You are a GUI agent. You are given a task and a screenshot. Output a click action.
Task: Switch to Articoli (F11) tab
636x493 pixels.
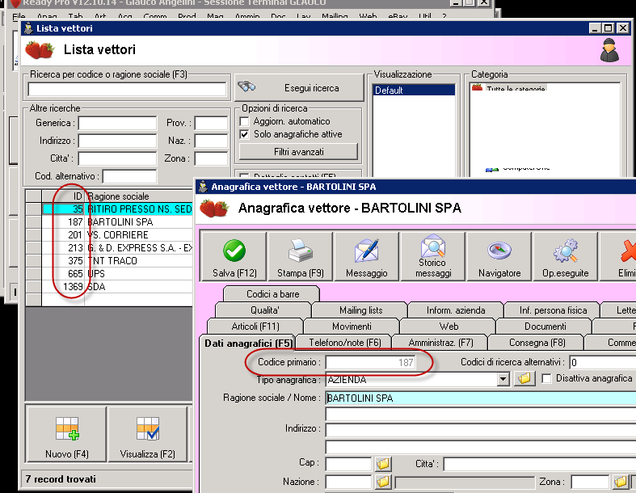255,327
